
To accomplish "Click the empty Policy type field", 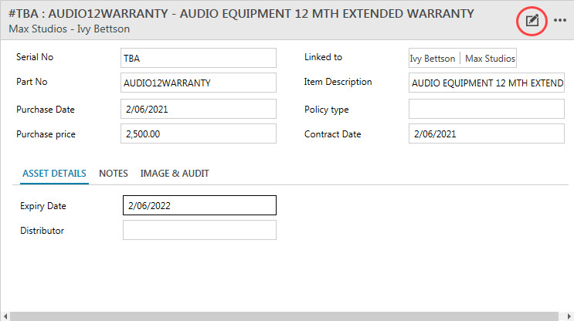I will click(x=487, y=109).
